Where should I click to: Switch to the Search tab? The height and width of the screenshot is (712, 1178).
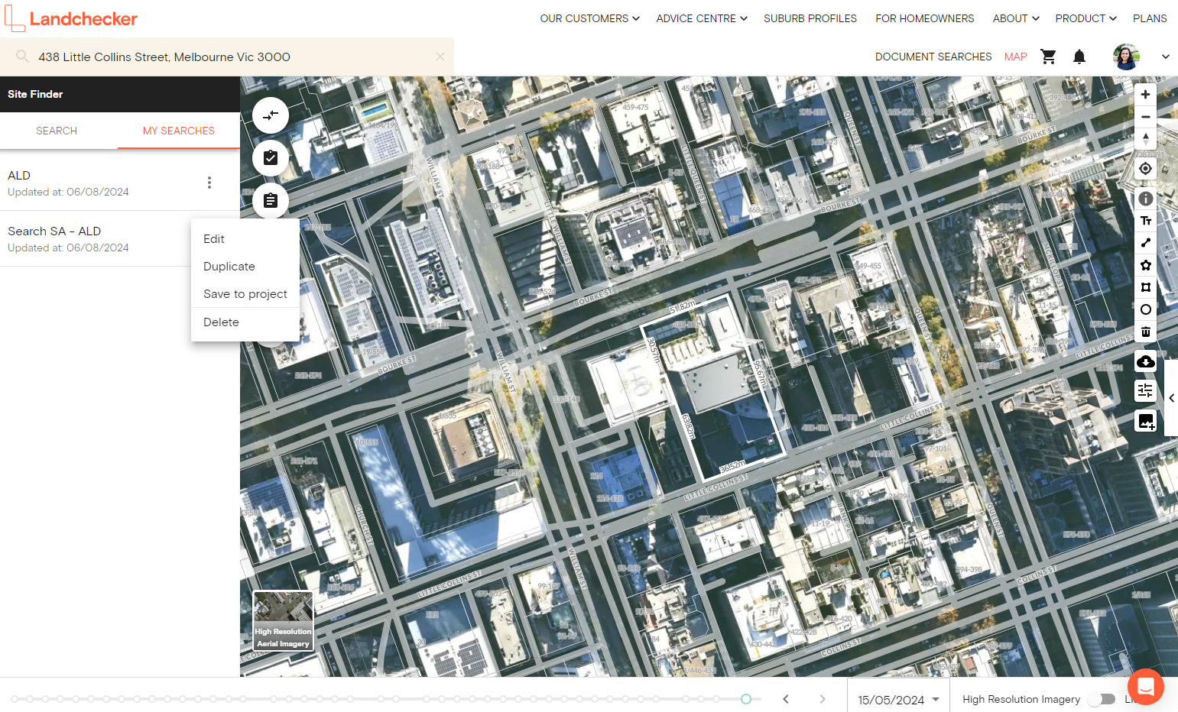pyautogui.click(x=57, y=131)
